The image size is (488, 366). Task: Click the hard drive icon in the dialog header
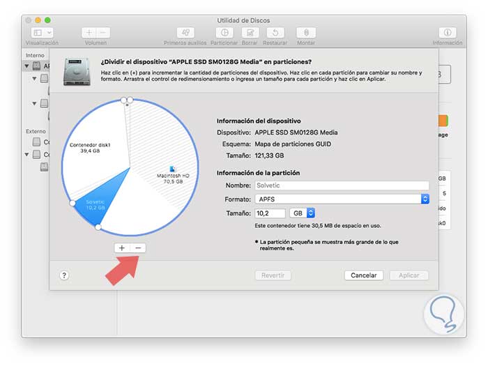point(77,72)
